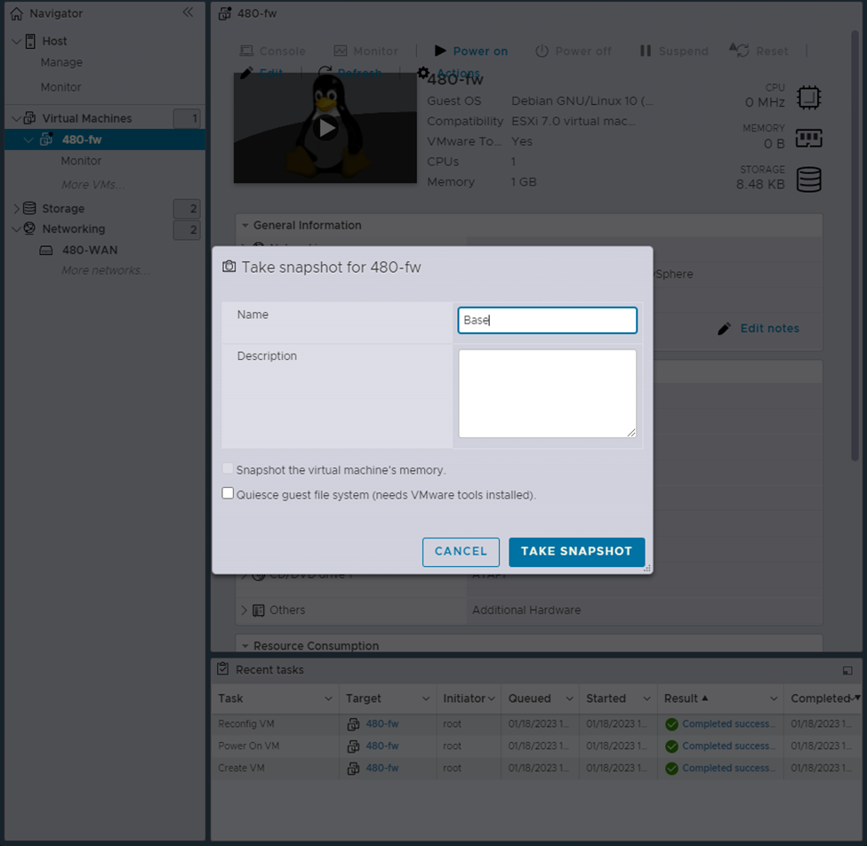Click the Others hardware icon
The image size is (867, 846).
tap(258, 610)
